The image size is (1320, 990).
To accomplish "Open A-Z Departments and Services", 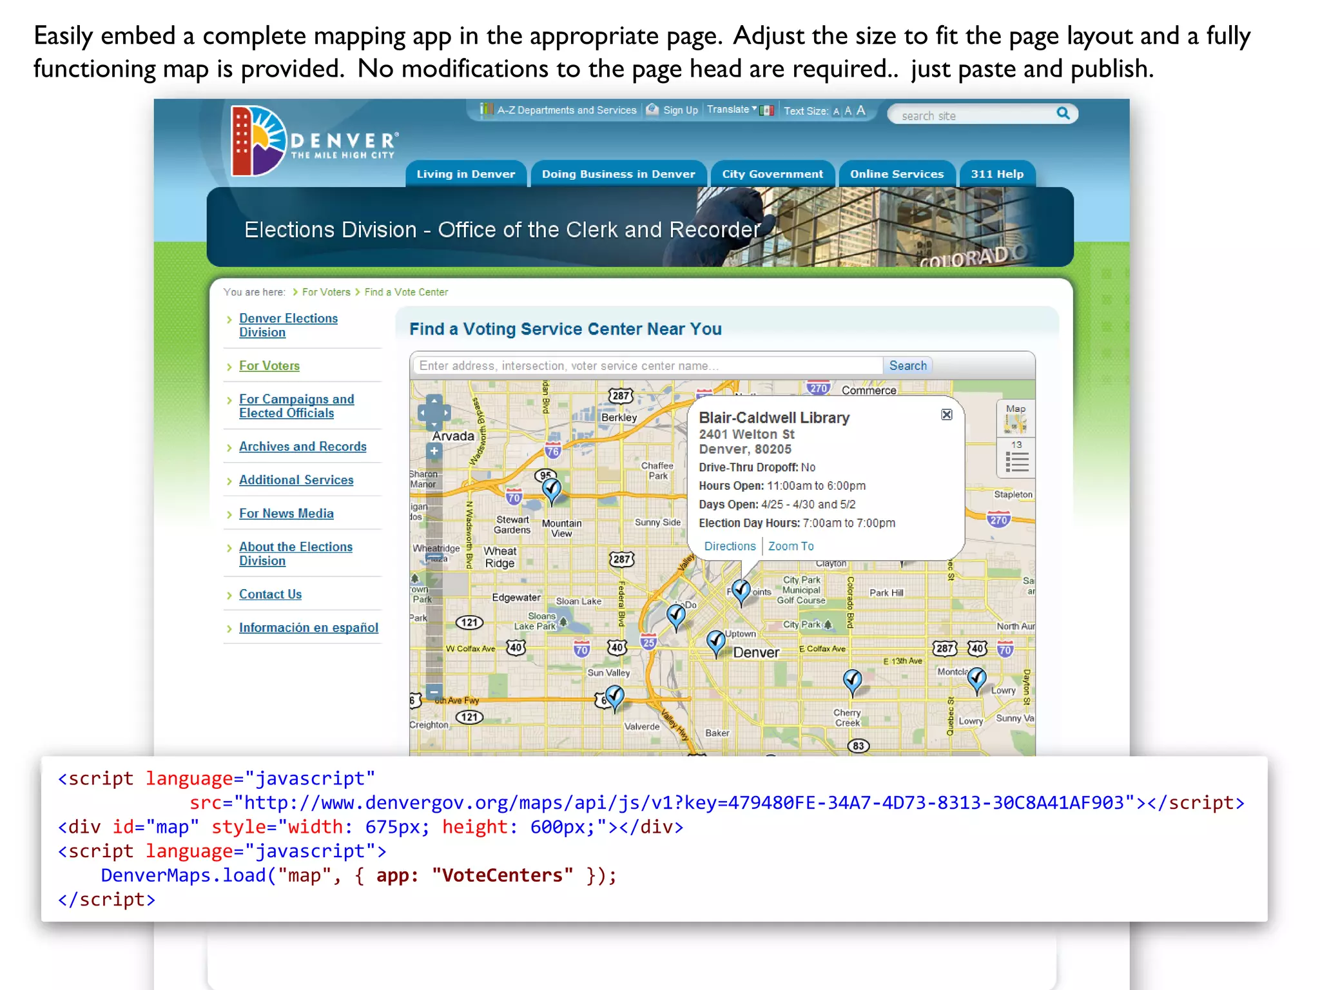I will [558, 110].
